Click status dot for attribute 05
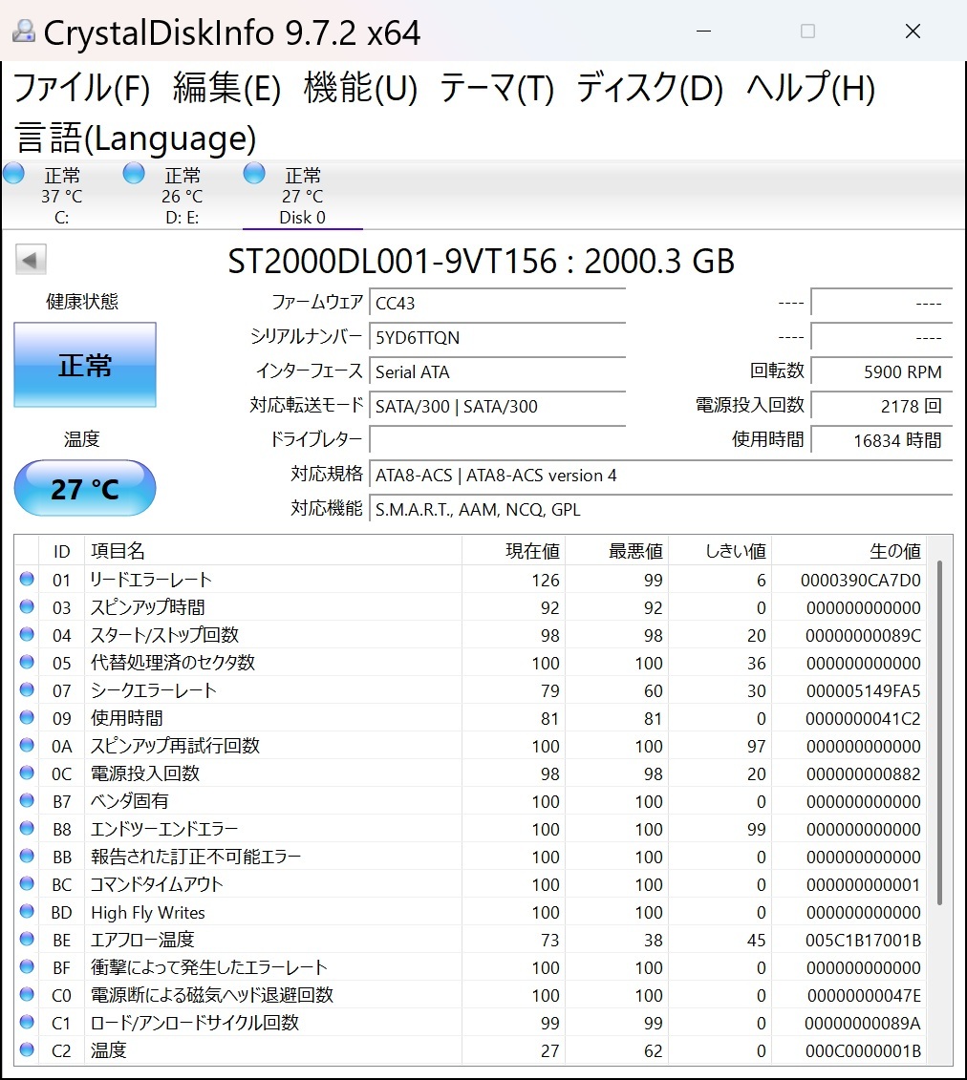 27,662
